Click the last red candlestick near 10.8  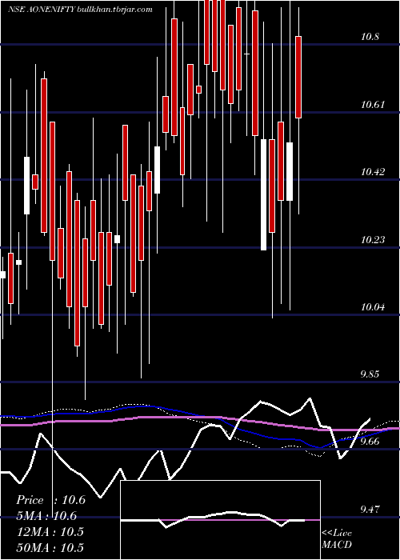[x=298, y=77]
